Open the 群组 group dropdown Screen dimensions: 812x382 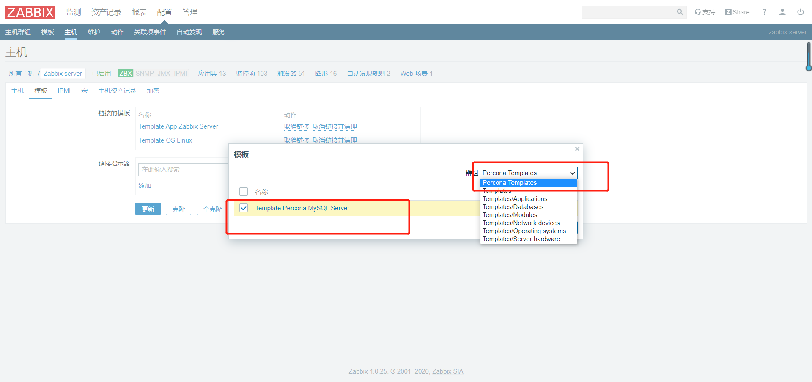[529, 173]
